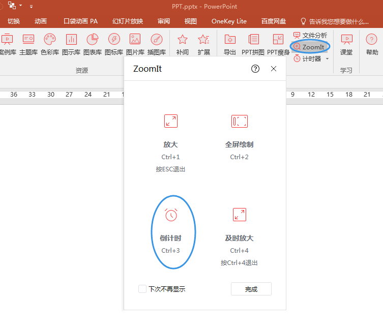383x327 pixels.
Task: Click the 按ESC退出 hint text
Action: pyautogui.click(x=170, y=169)
